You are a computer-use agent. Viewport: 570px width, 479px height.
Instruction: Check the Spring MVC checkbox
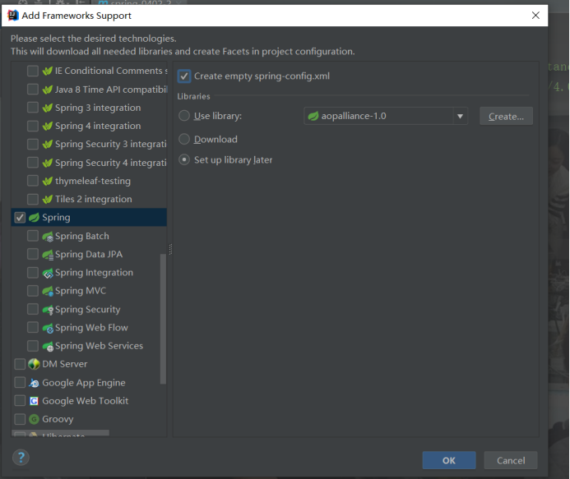click(x=33, y=291)
